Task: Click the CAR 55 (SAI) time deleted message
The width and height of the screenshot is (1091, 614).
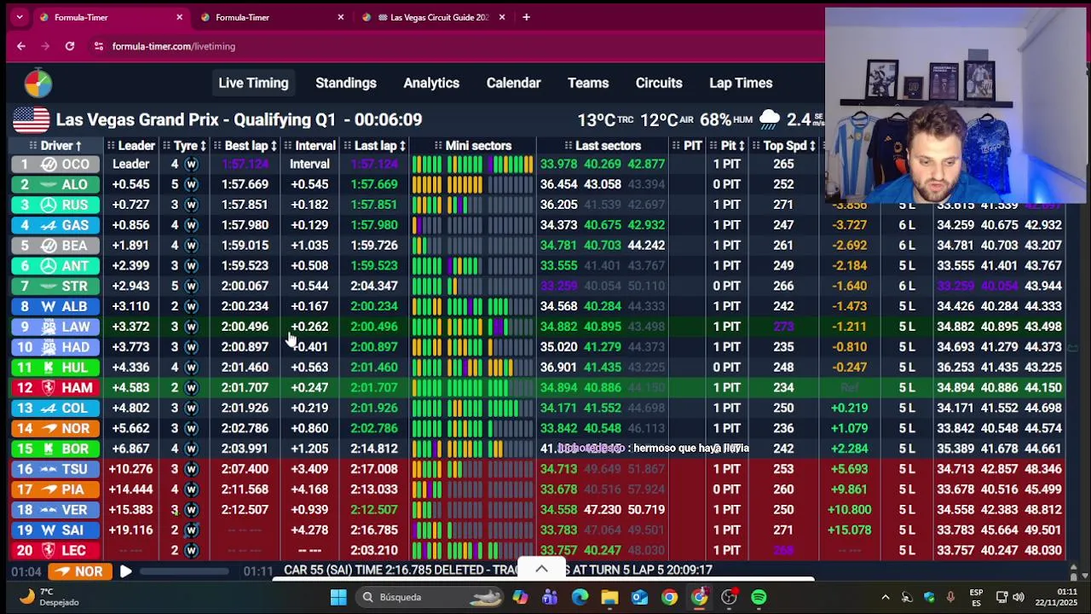Action: tap(499, 570)
